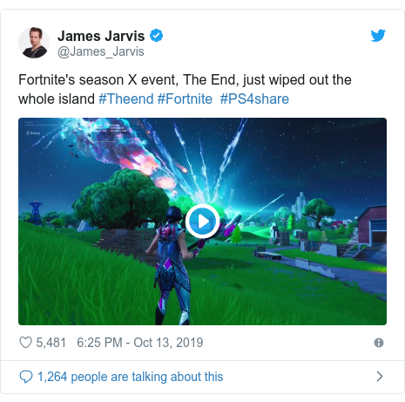Screen dimensions: 405x402
Task: Click the blue verified badge
Action: pyautogui.click(x=156, y=36)
